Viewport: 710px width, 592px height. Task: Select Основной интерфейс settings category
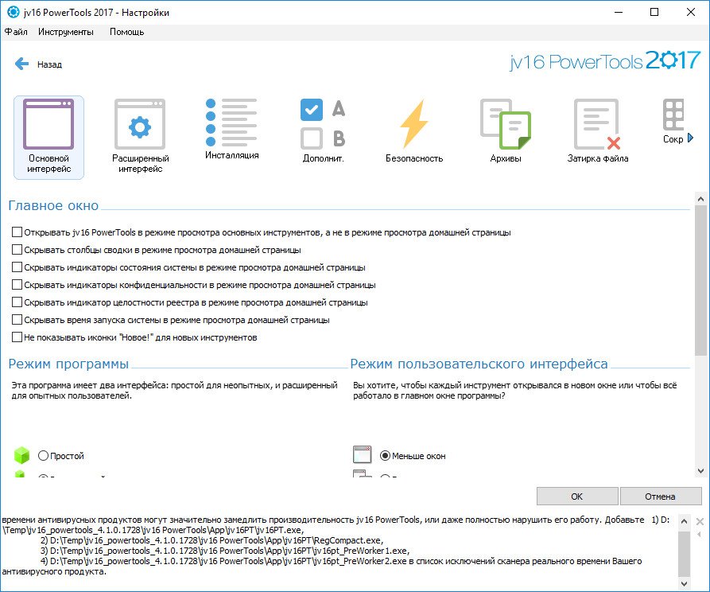(x=49, y=137)
